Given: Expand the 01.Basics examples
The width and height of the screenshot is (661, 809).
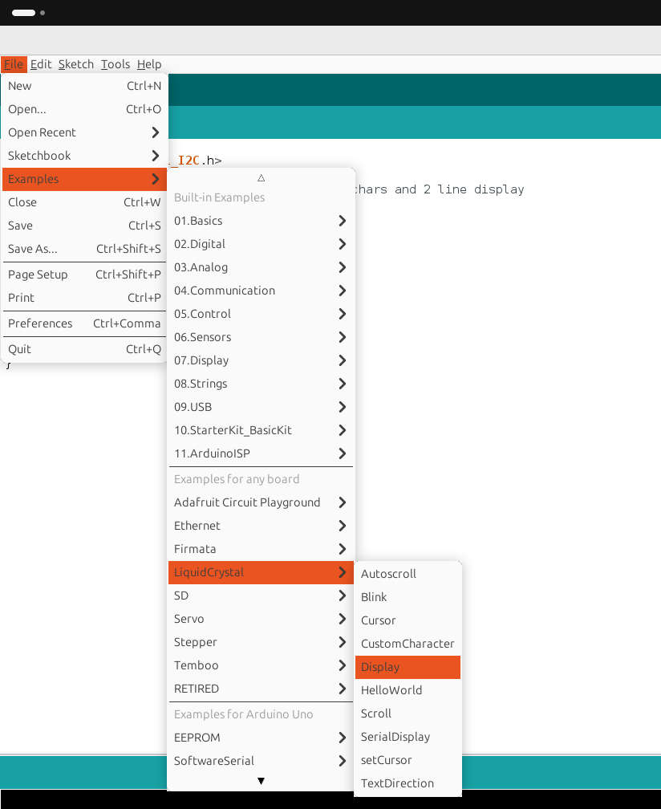Looking at the screenshot, I should pos(261,221).
